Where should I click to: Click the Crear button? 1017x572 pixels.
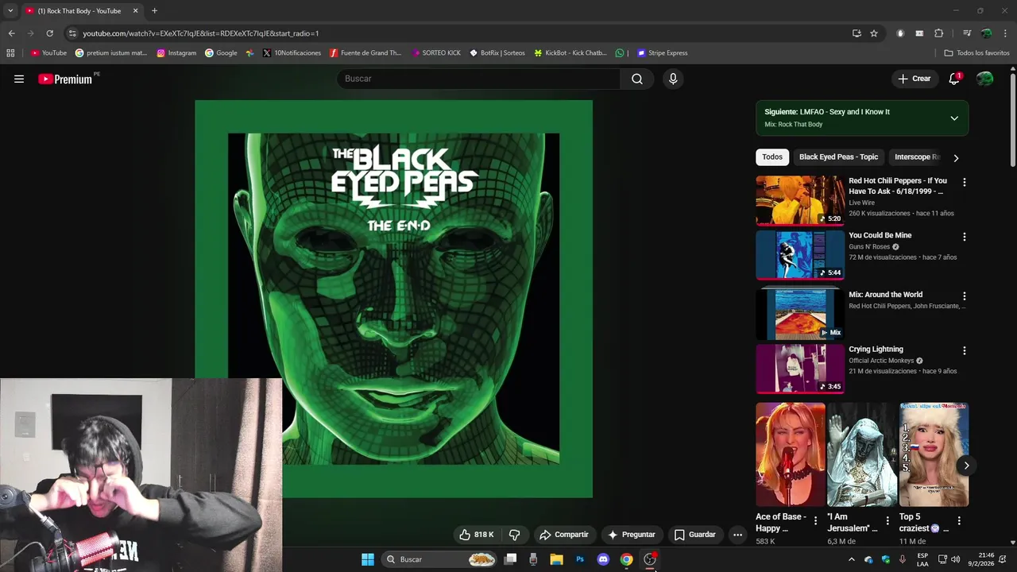coord(915,79)
